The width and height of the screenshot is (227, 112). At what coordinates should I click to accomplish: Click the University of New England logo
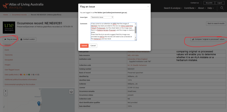9,27
